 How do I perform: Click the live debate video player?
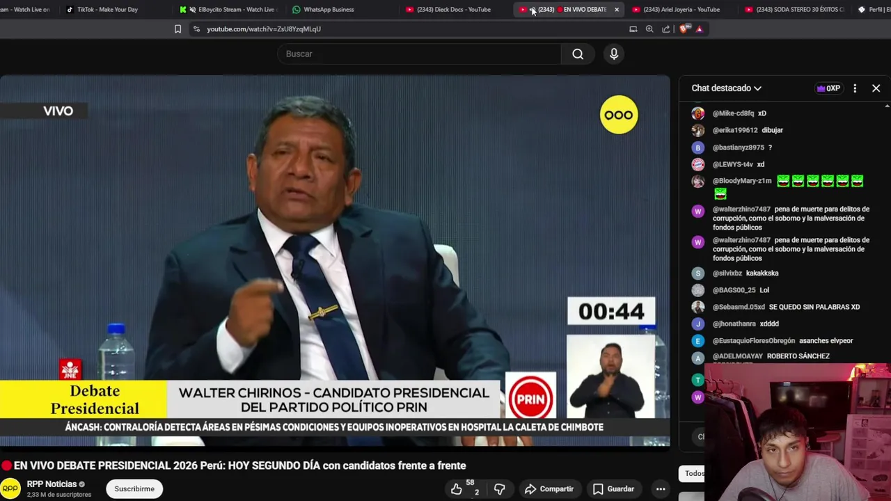335,261
